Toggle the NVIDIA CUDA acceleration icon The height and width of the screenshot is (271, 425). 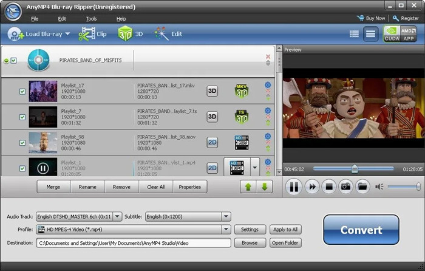click(392, 34)
